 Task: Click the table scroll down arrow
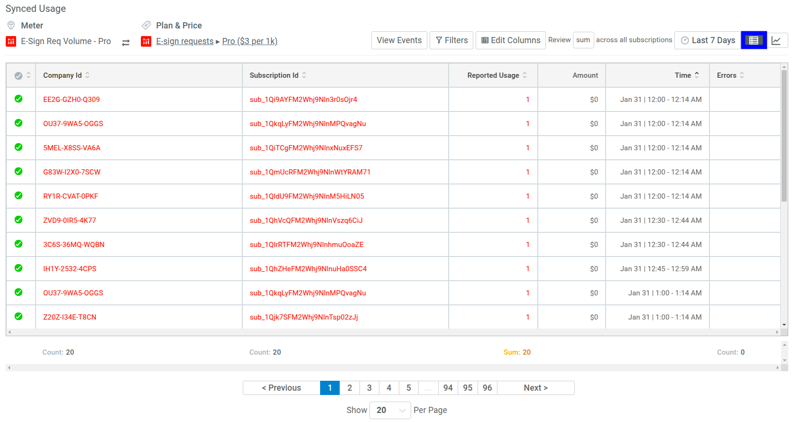coord(784,325)
